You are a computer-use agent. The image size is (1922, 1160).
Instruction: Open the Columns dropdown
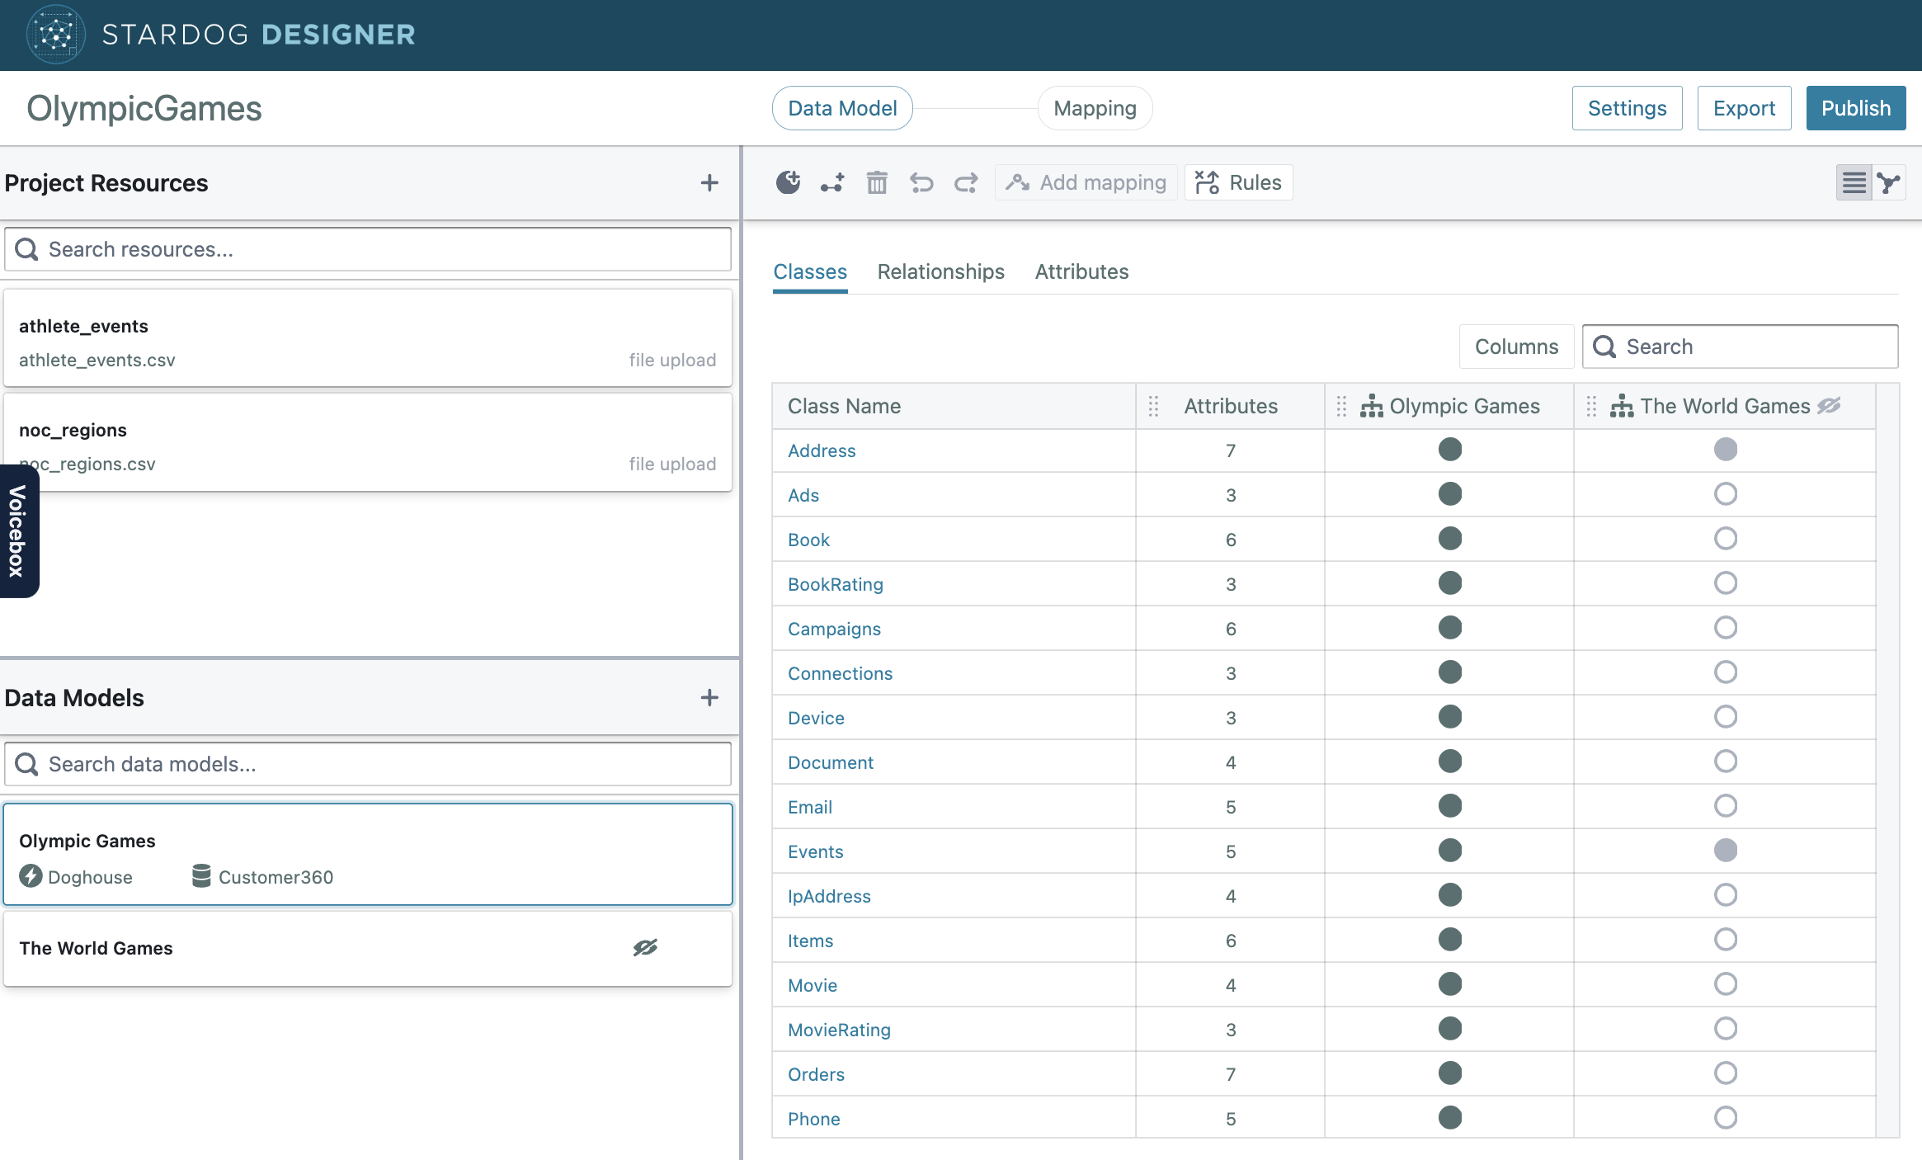(x=1516, y=347)
